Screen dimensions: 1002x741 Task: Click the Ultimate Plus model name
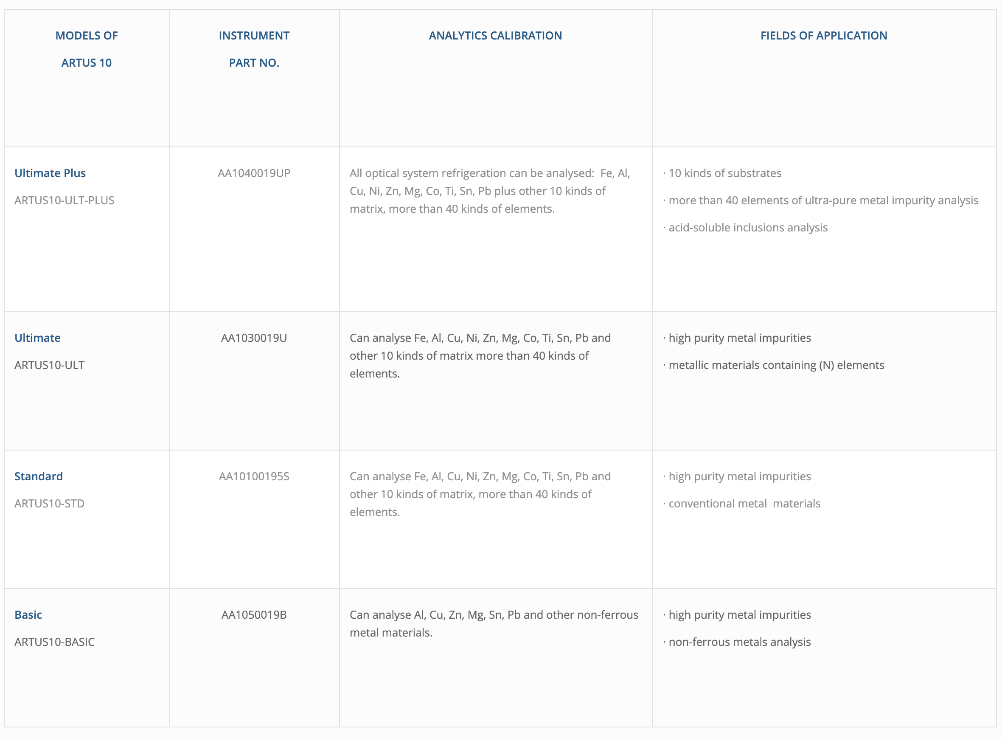(50, 173)
